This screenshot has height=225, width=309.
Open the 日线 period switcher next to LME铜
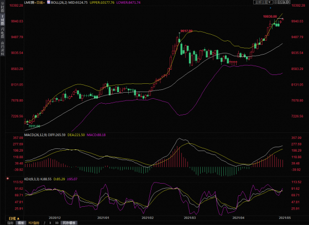41,3
